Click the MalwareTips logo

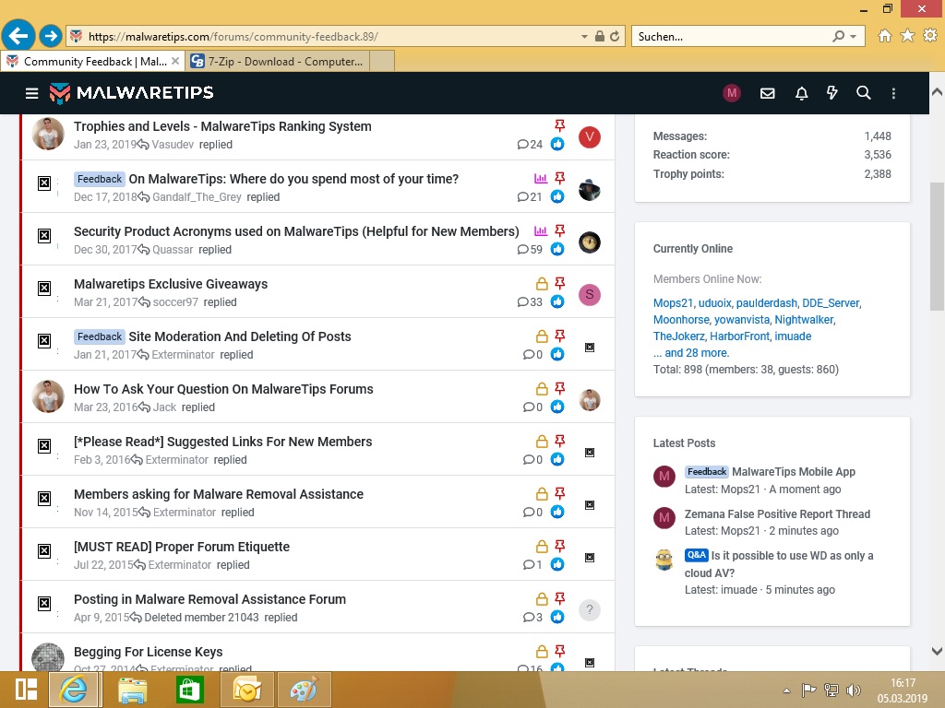click(x=131, y=93)
